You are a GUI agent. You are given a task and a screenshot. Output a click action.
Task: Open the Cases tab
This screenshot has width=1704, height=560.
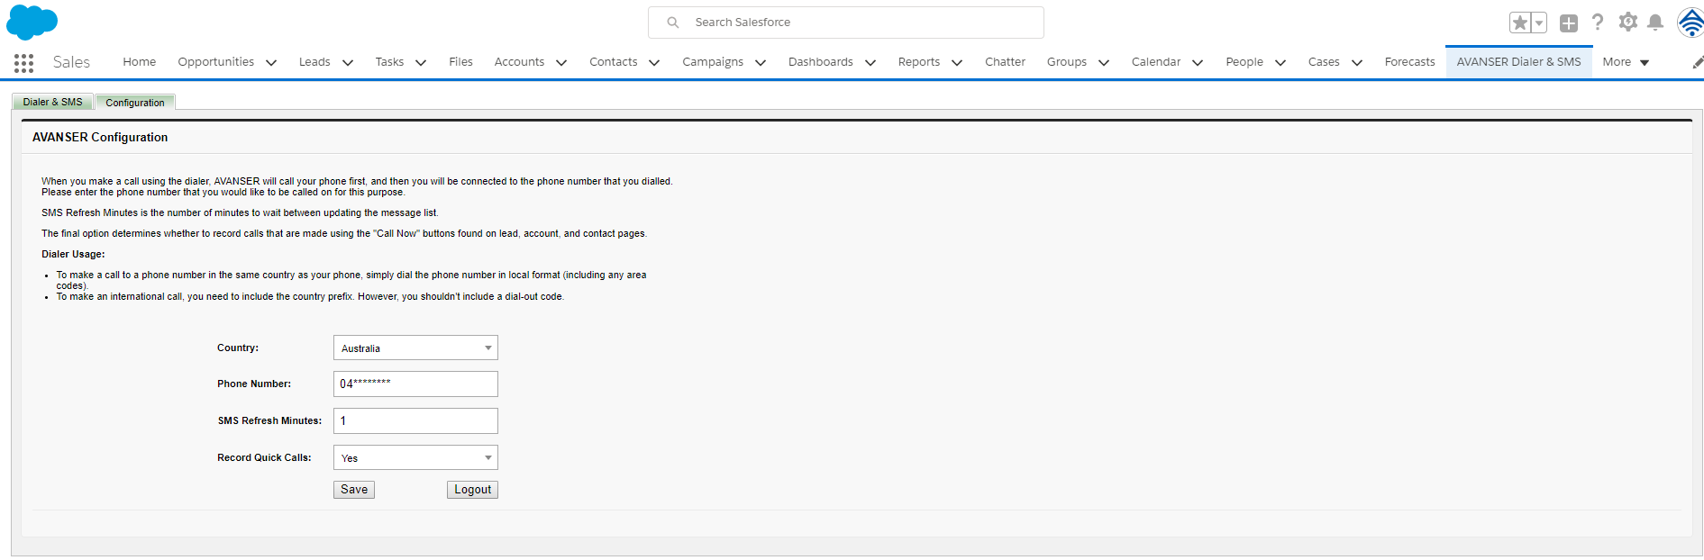(x=1324, y=62)
